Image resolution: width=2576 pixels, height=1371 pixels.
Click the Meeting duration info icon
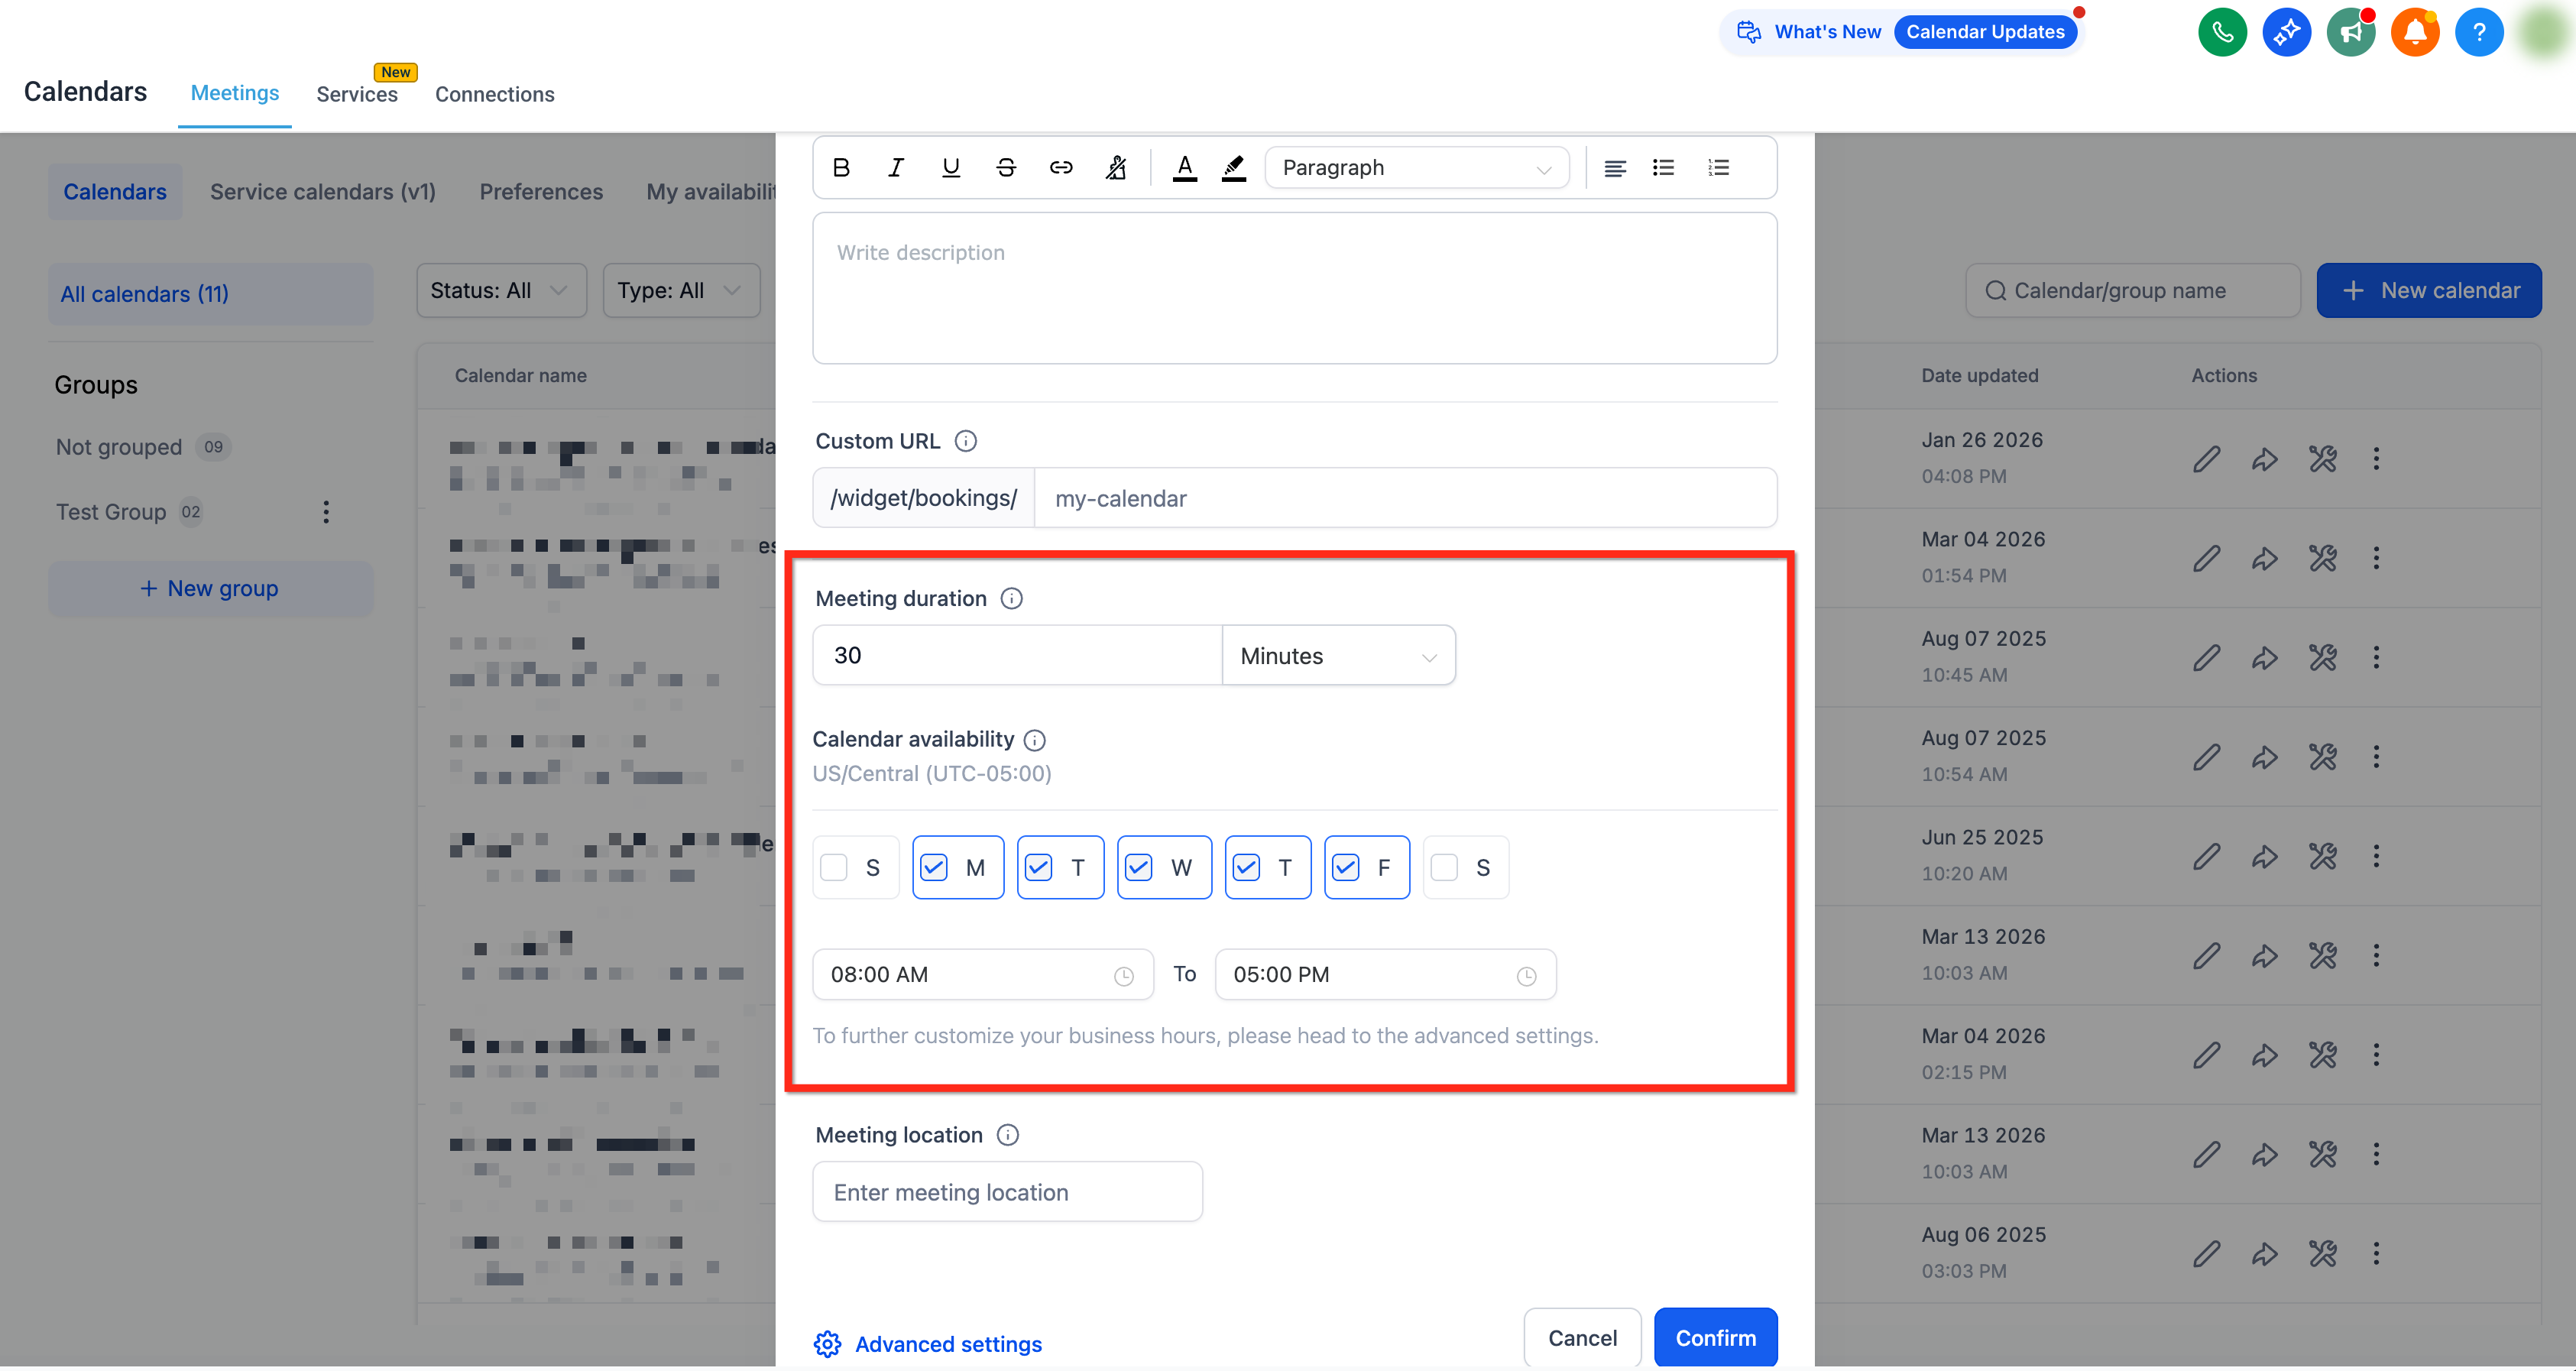(x=1012, y=598)
